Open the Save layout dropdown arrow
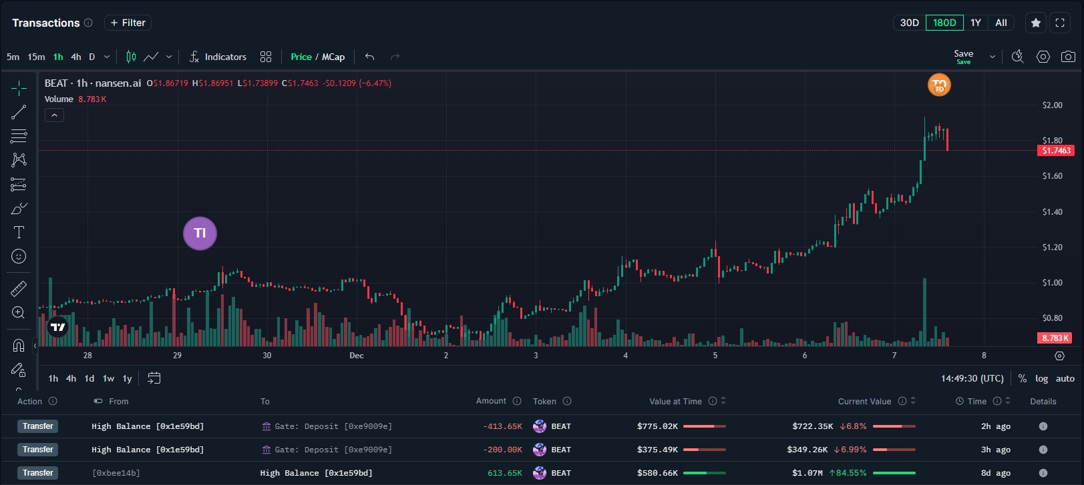The width and height of the screenshot is (1084, 485). 992,57
